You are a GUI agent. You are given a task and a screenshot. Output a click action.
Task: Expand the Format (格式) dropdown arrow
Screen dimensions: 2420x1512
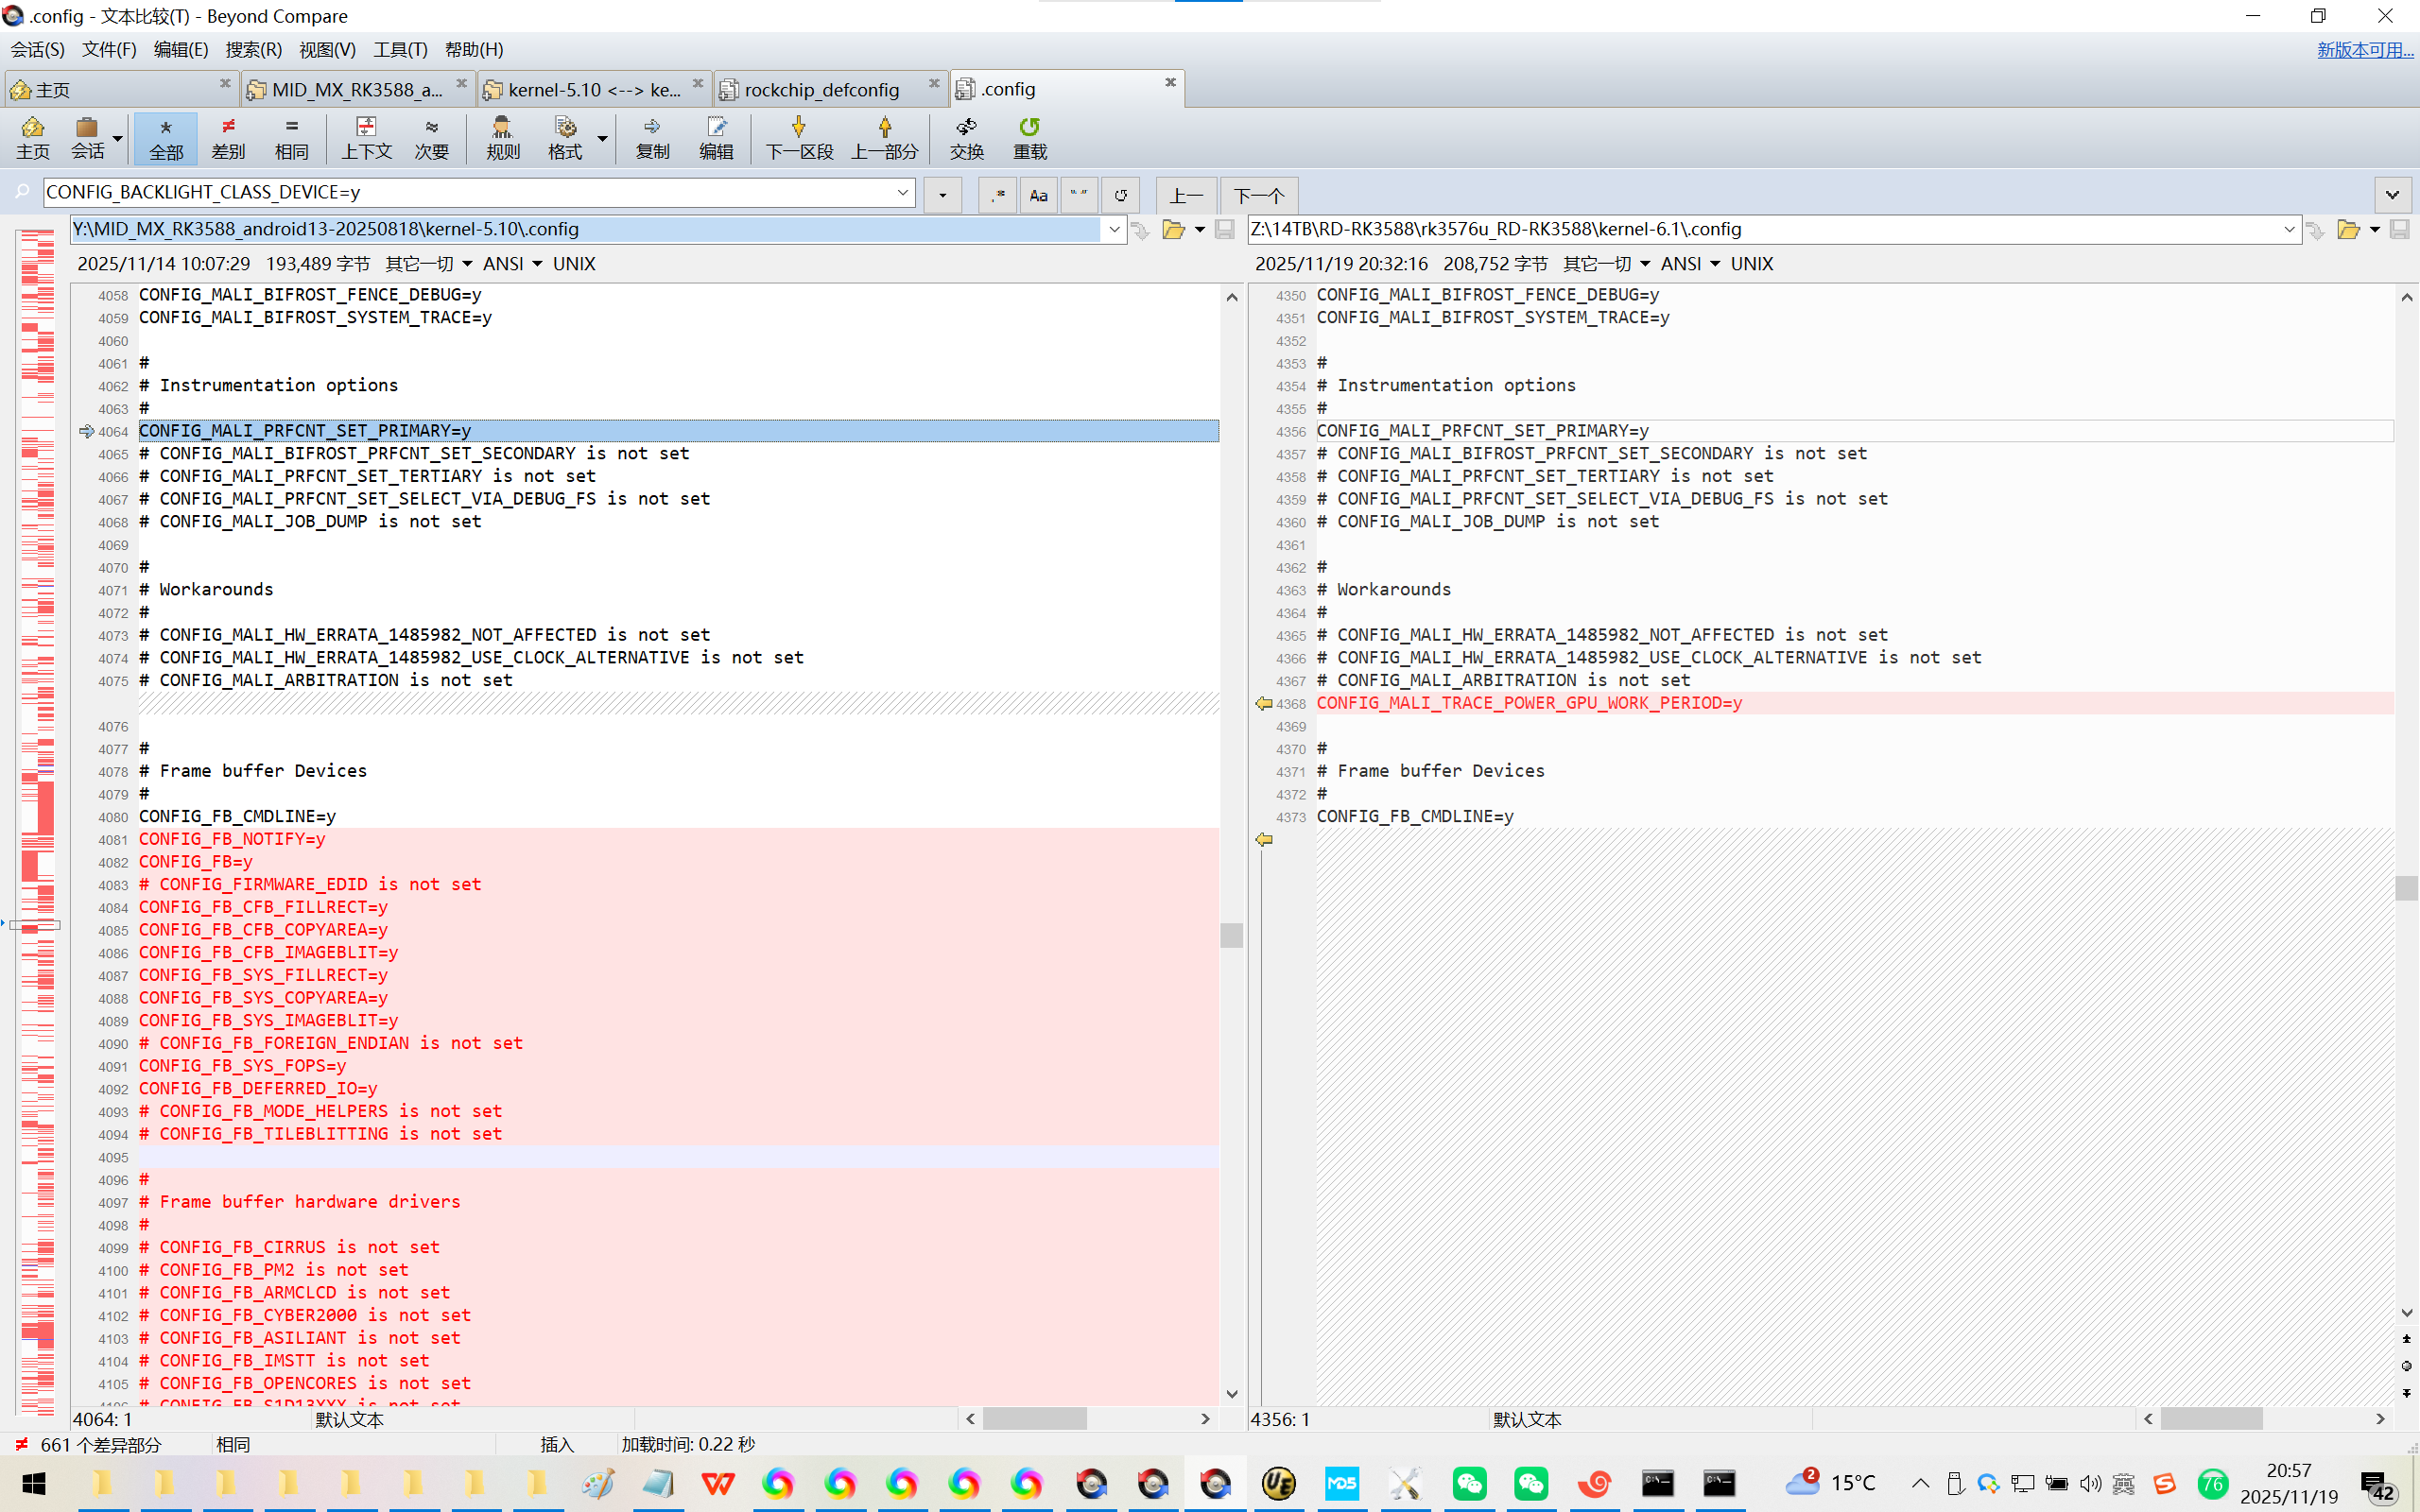tap(602, 138)
